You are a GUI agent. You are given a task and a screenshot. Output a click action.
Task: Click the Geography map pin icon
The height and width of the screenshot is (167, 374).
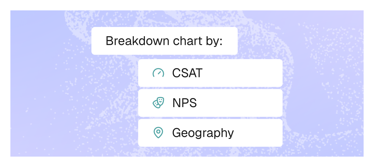[x=158, y=133]
